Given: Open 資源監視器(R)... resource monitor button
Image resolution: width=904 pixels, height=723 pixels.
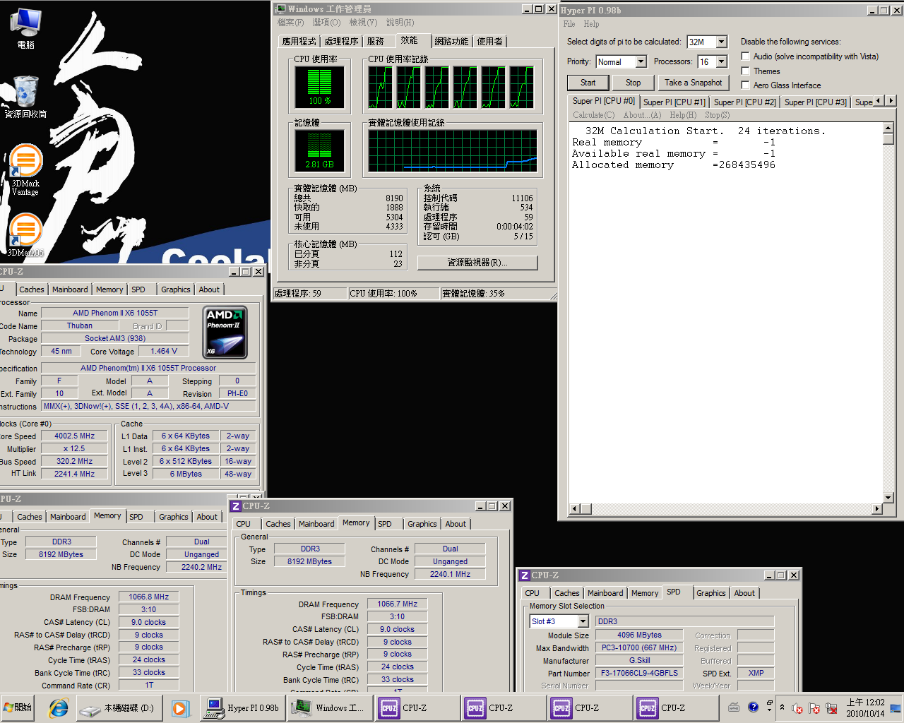Looking at the screenshot, I should coord(477,263).
